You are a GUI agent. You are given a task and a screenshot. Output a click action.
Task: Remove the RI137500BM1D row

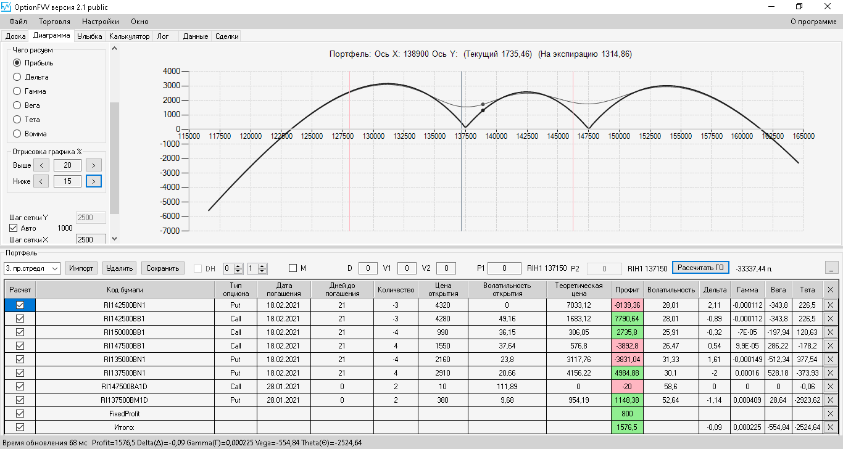pyautogui.click(x=829, y=400)
